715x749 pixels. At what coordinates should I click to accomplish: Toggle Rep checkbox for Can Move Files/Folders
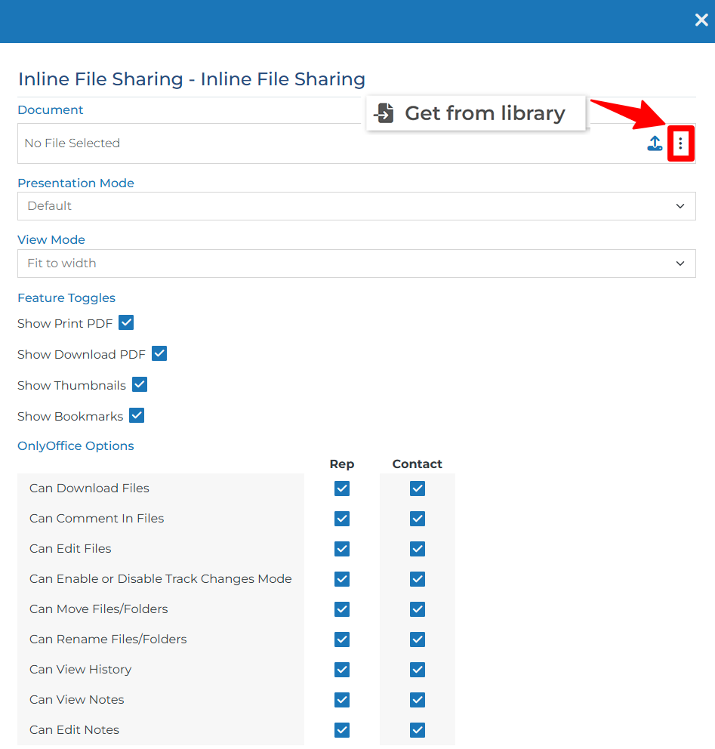342,609
